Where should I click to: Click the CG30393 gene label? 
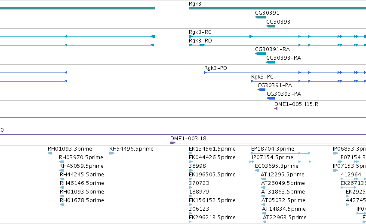coord(278,21)
